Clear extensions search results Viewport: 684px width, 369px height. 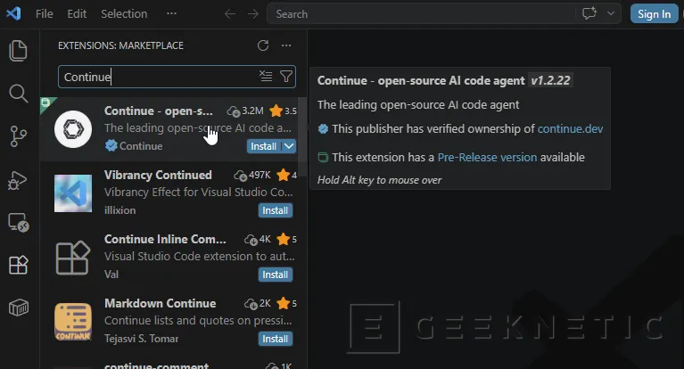pyautogui.click(x=266, y=77)
